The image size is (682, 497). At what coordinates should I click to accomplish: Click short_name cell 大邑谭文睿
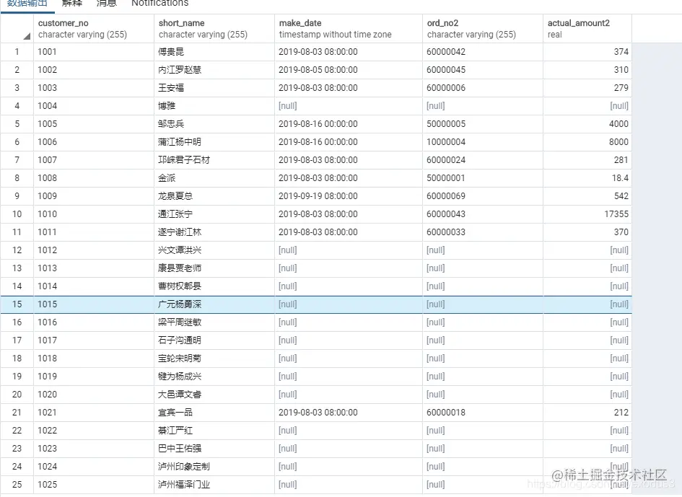(214, 395)
